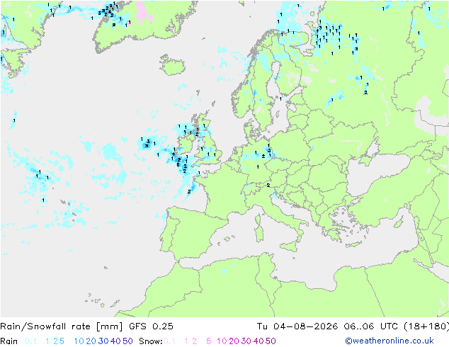This screenshot has height=347, width=449.
Task: Select the Rain 50 legend value
Action: (127, 341)
